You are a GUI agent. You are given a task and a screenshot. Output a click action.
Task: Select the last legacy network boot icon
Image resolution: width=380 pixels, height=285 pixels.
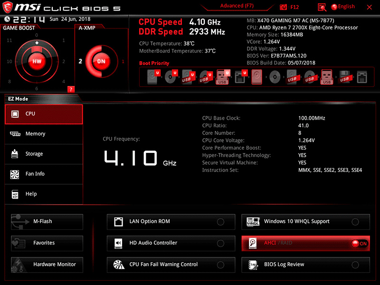coord(362,77)
